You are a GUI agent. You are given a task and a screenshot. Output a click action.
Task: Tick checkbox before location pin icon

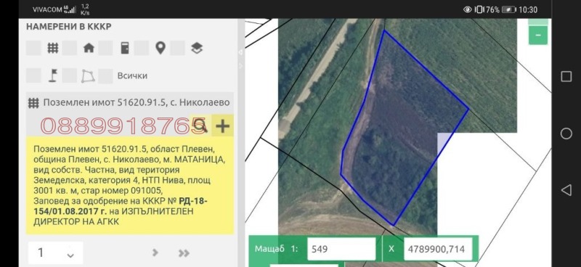141,48
